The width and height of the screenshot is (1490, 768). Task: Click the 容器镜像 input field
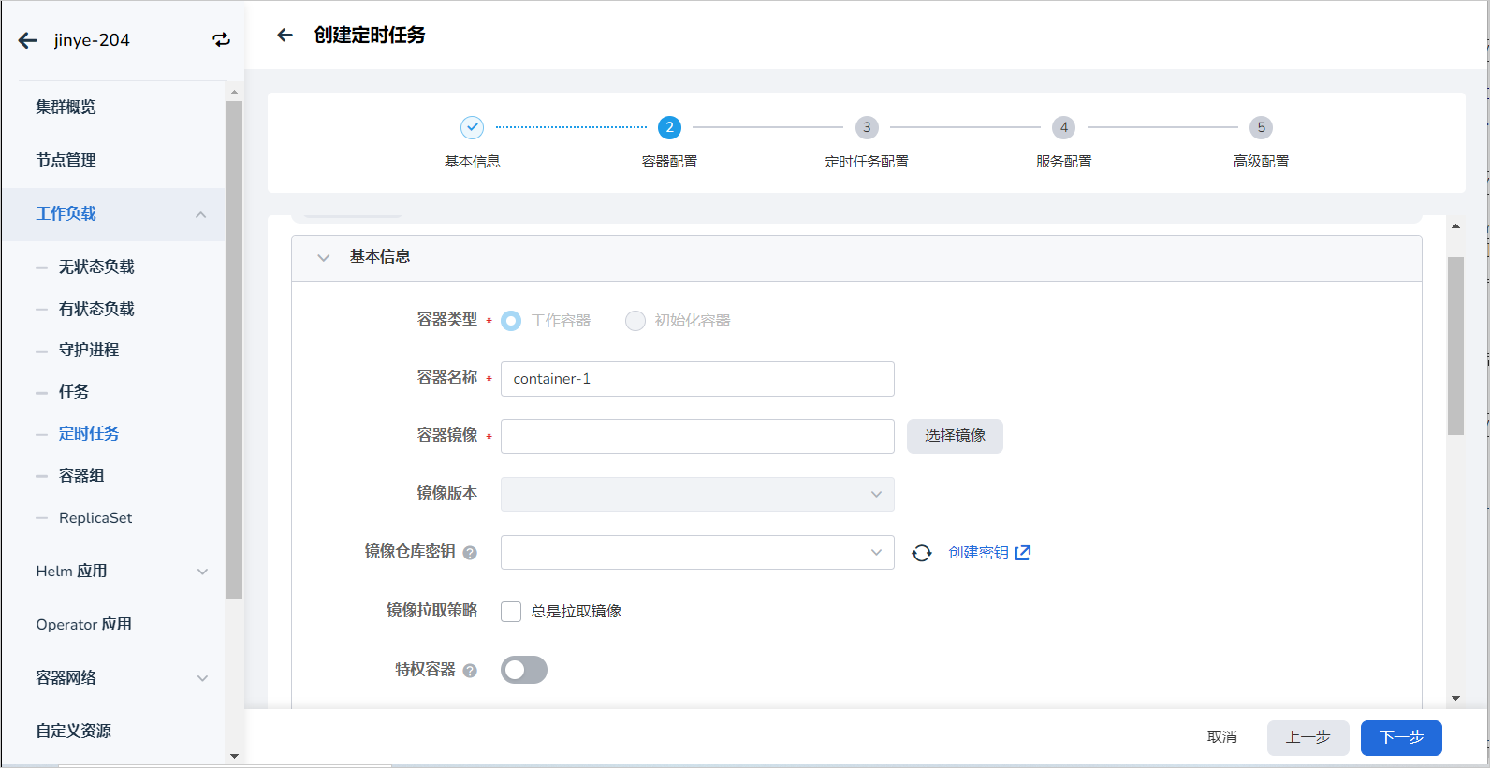697,436
